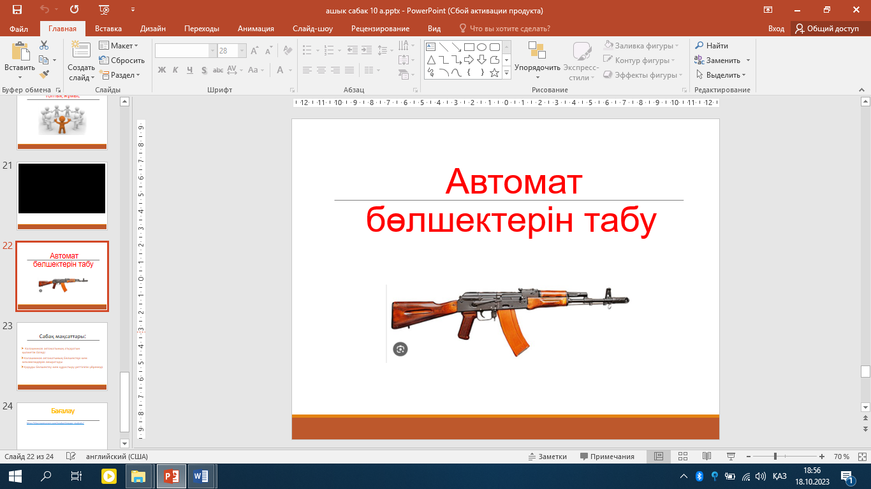Select the oval shape in the shapes gallery
The height and width of the screenshot is (489, 871).
(x=481, y=47)
